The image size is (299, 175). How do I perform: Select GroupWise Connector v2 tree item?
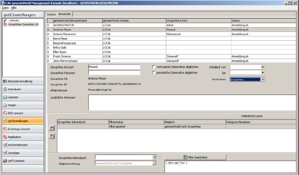tap(23, 24)
